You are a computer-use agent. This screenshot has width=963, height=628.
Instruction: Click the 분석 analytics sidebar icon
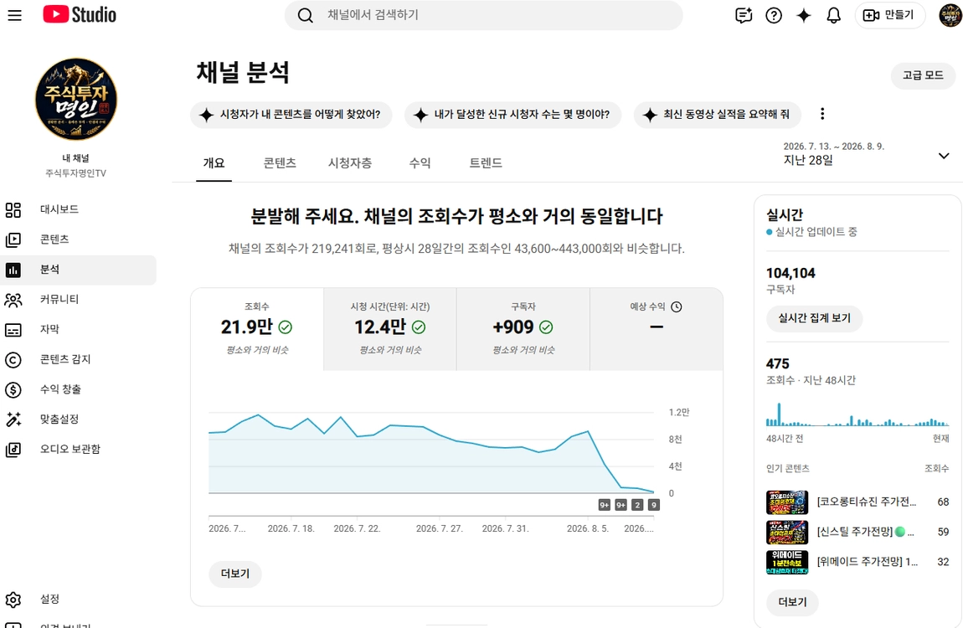click(13, 270)
